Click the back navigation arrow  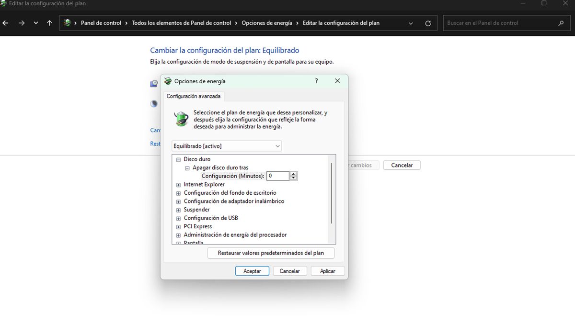(x=5, y=22)
